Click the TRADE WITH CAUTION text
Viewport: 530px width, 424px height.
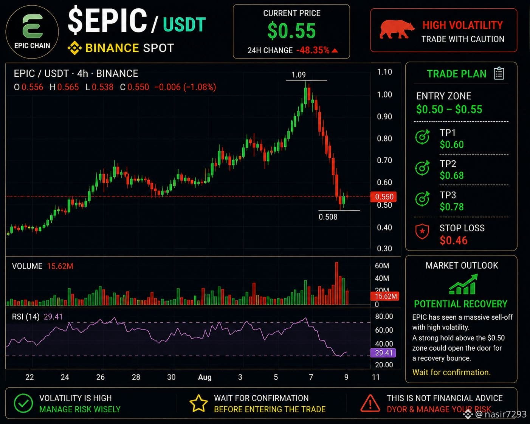(463, 39)
